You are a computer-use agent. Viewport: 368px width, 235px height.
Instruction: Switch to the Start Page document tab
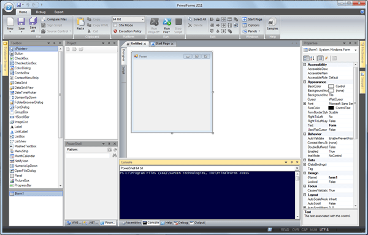[162, 44]
